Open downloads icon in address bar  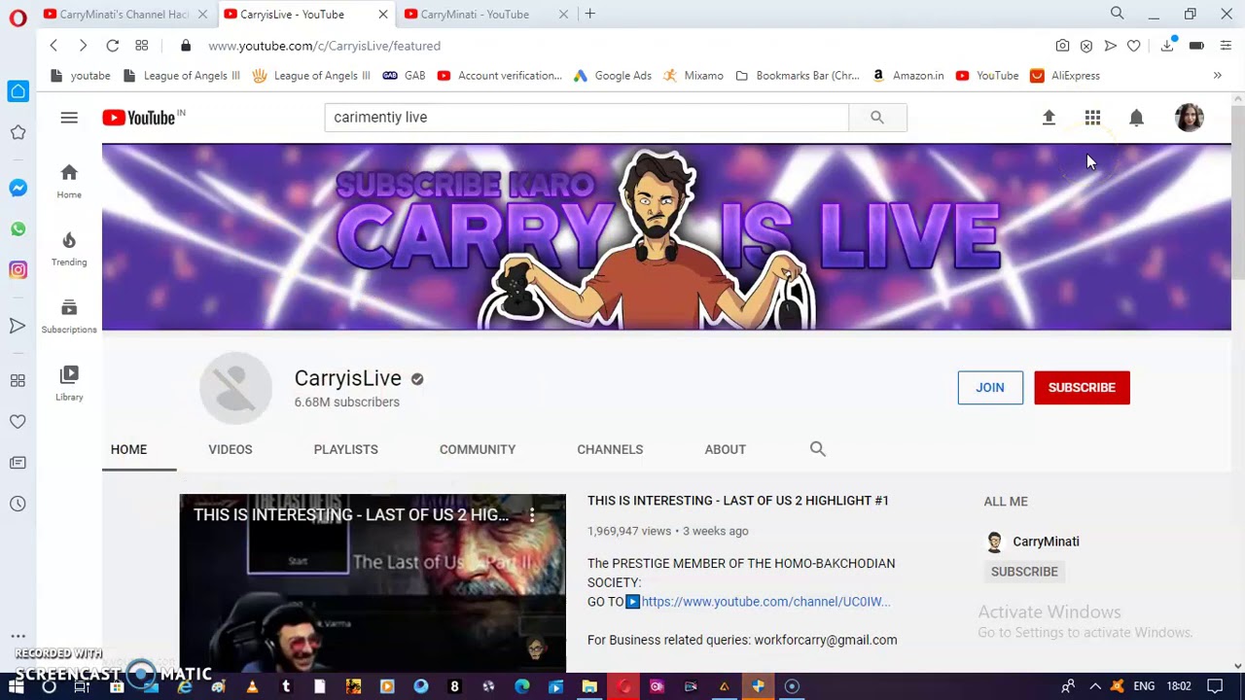point(1167,46)
